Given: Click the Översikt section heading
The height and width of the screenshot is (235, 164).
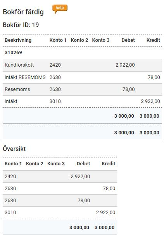Looking at the screenshot, I should pos(14,149).
